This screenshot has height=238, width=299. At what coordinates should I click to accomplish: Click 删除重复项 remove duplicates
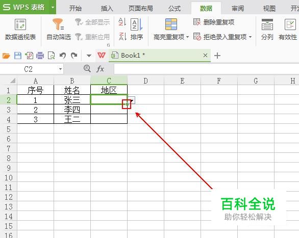(214, 22)
